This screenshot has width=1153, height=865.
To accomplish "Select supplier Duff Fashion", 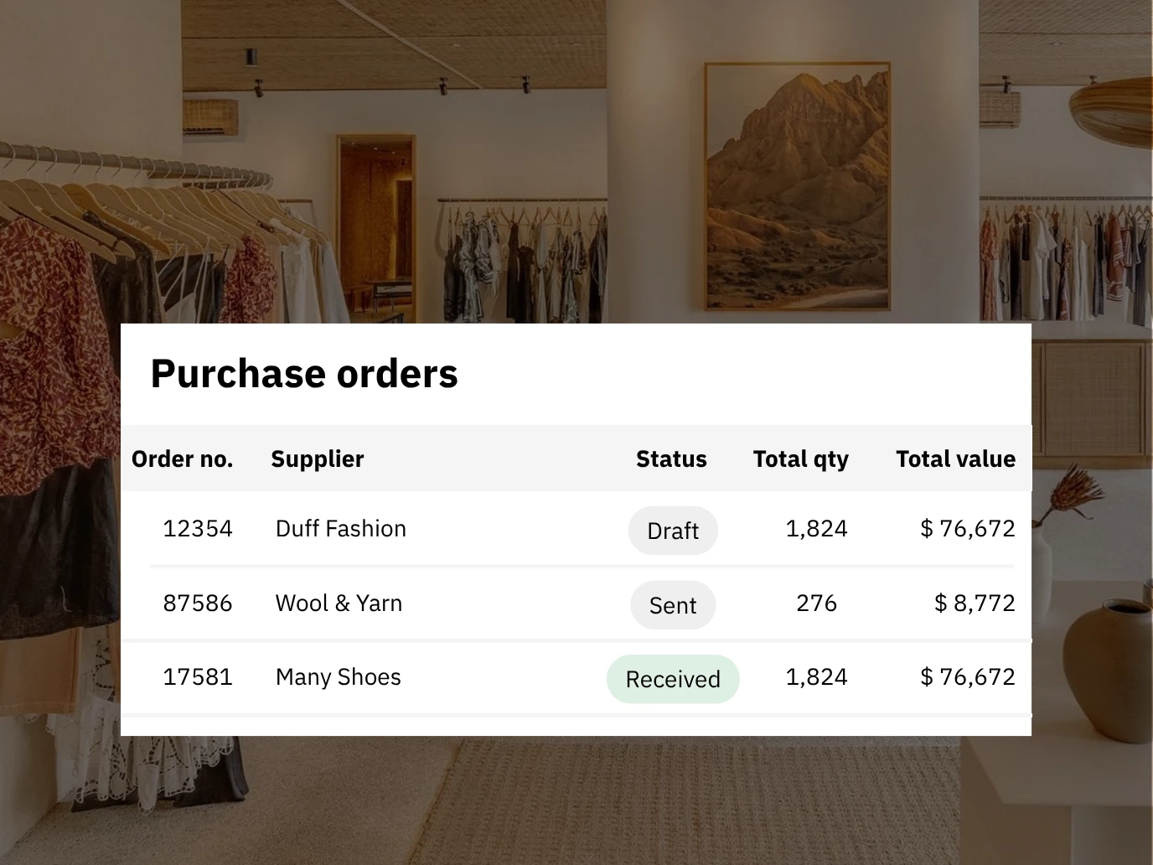I will [x=341, y=529].
